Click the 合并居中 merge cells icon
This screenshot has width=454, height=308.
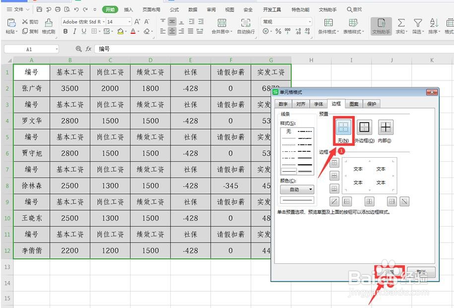tap(222, 23)
